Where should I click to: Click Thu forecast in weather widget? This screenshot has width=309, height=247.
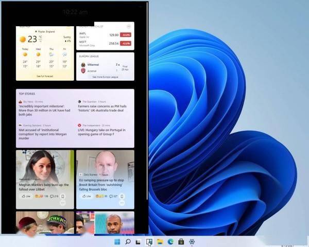pos(51,58)
